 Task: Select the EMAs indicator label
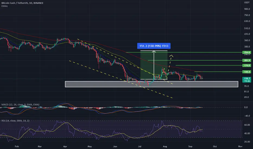tap(5, 6)
